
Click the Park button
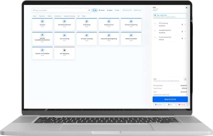[x=170, y=105]
